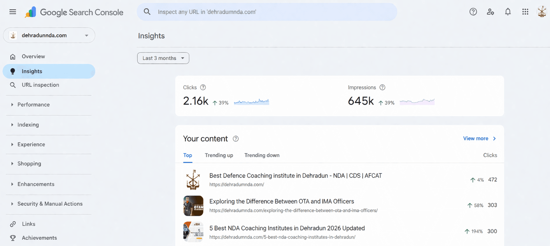Click the Clicks info help icon
This screenshot has height=246, width=550.
tap(203, 87)
